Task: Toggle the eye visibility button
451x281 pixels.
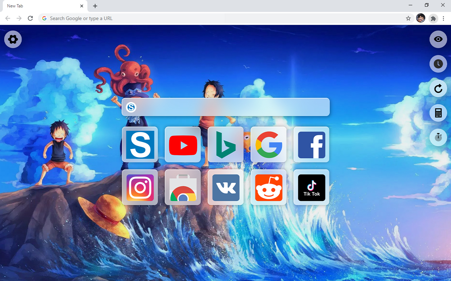Action: [438, 39]
